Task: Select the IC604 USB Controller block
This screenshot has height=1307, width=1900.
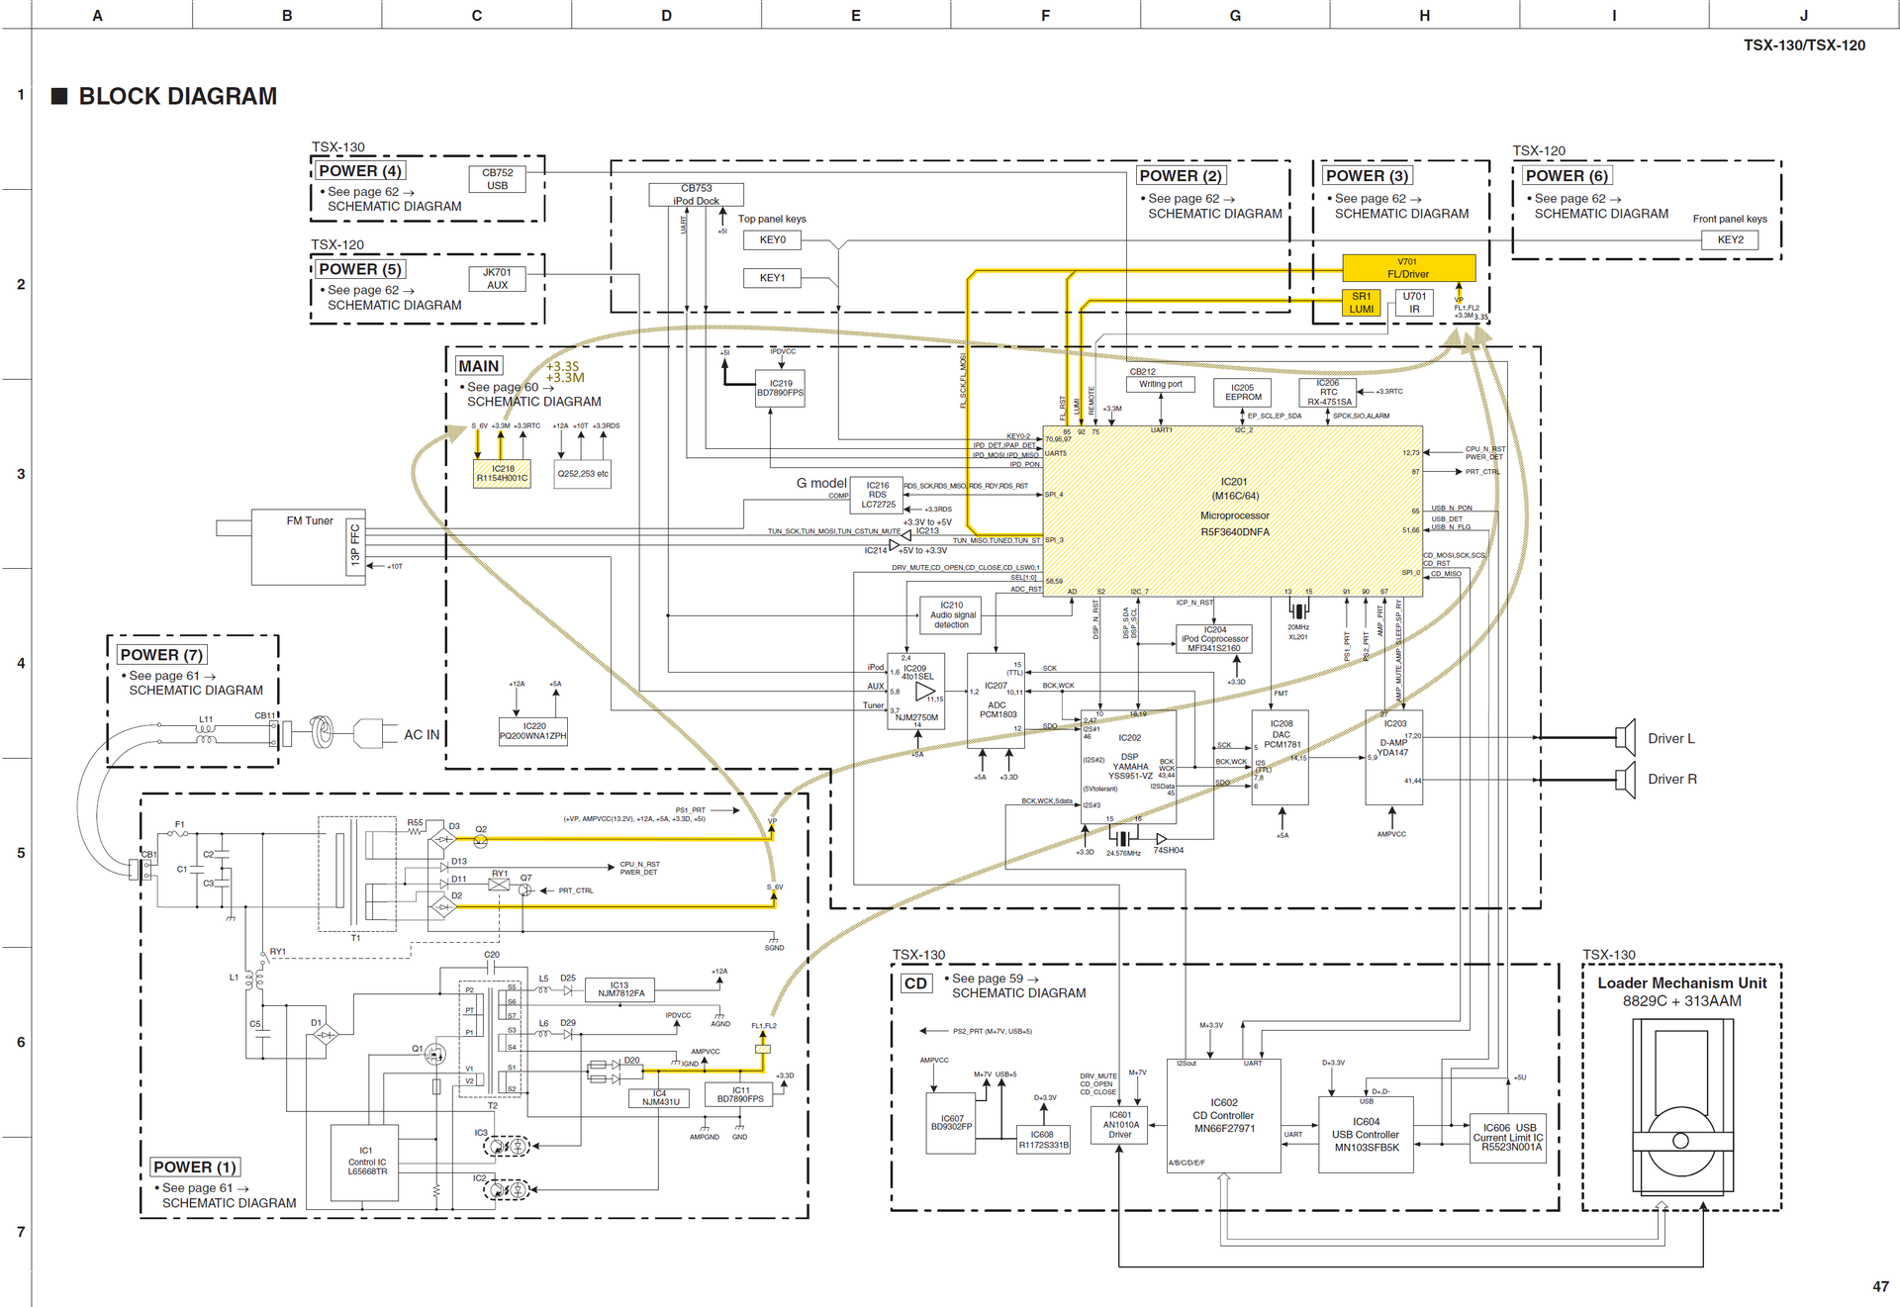Action: tap(1366, 1135)
